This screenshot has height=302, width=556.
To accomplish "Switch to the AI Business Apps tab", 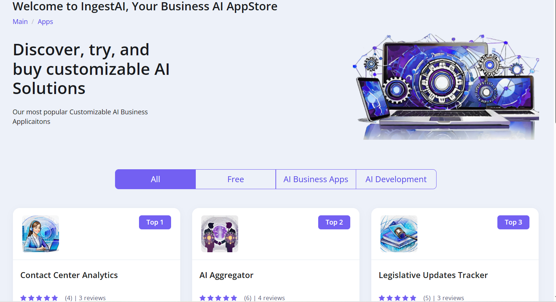I will point(316,179).
